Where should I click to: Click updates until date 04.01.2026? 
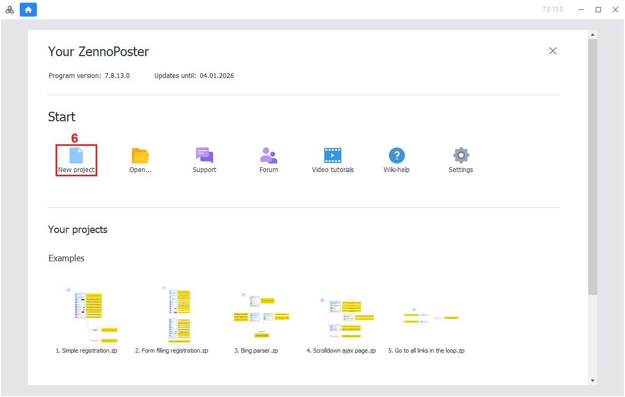(x=217, y=76)
